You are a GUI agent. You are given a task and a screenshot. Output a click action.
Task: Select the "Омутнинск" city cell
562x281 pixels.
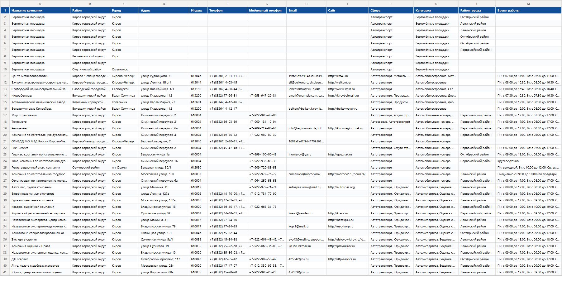tap(124, 69)
